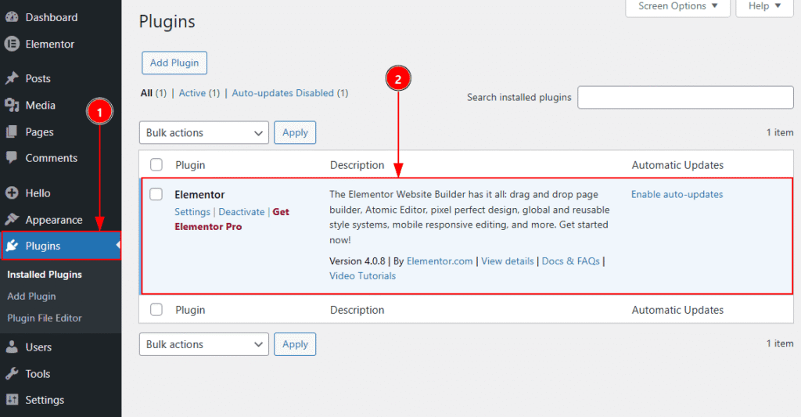
Task: Click the Add Plugin button
Action: pyautogui.click(x=174, y=63)
